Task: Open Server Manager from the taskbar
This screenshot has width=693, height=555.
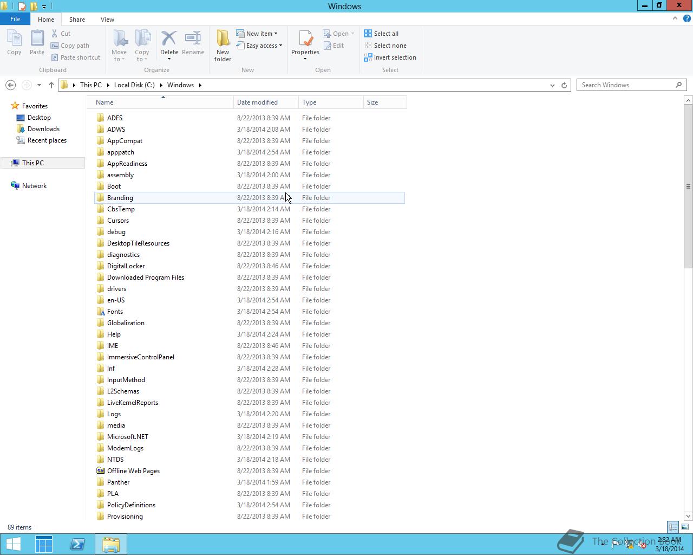Action: (x=44, y=544)
